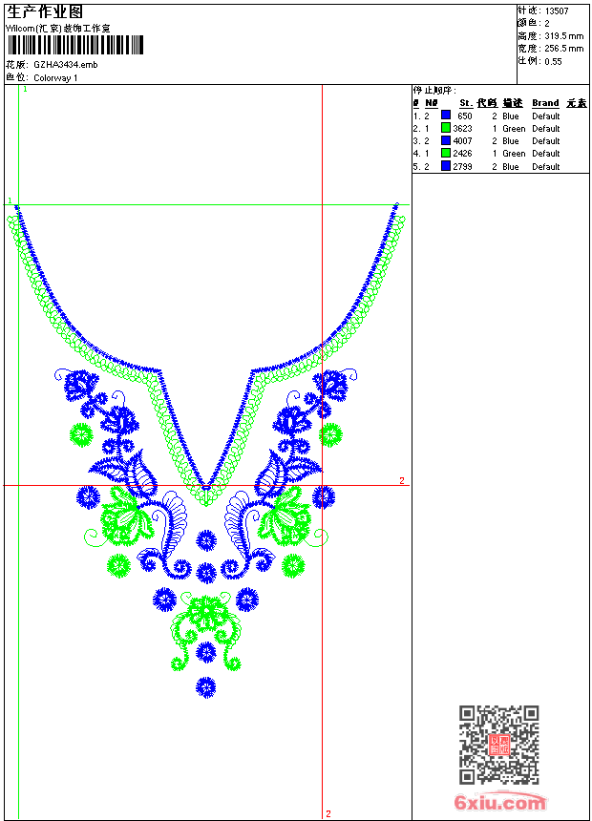
Task: Pick the blue swatch for stop 4007
Action: click(446, 140)
